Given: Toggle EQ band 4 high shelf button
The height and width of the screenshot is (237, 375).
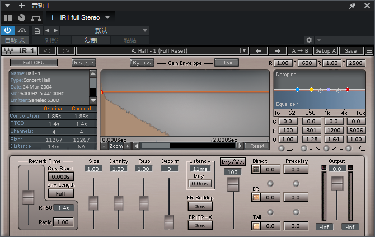Looking at the screenshot, I should (x=349, y=148).
